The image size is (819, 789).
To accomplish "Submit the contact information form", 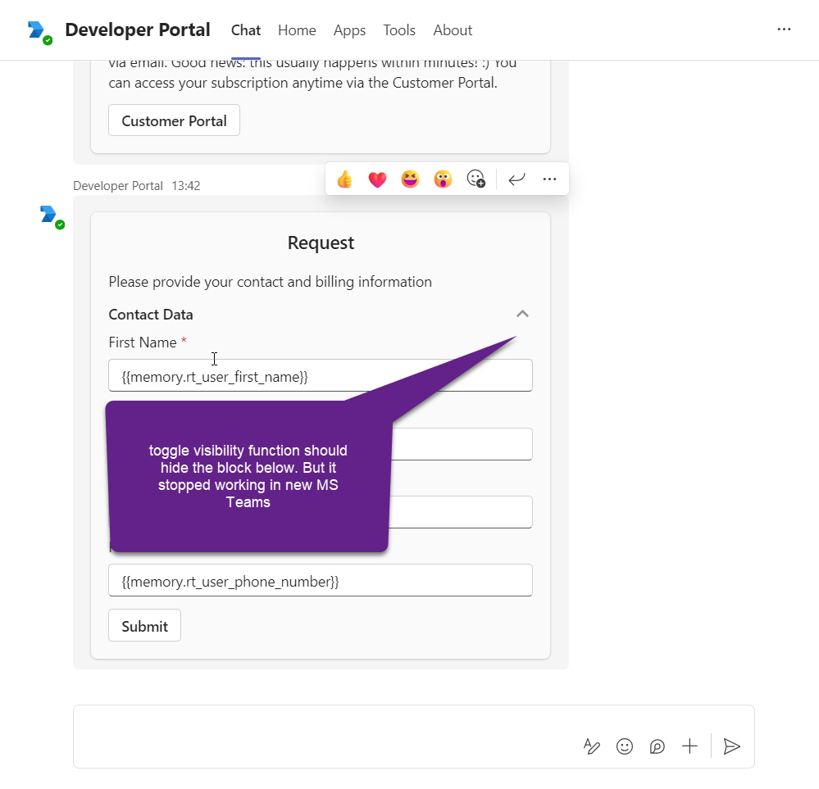I will tap(144, 624).
